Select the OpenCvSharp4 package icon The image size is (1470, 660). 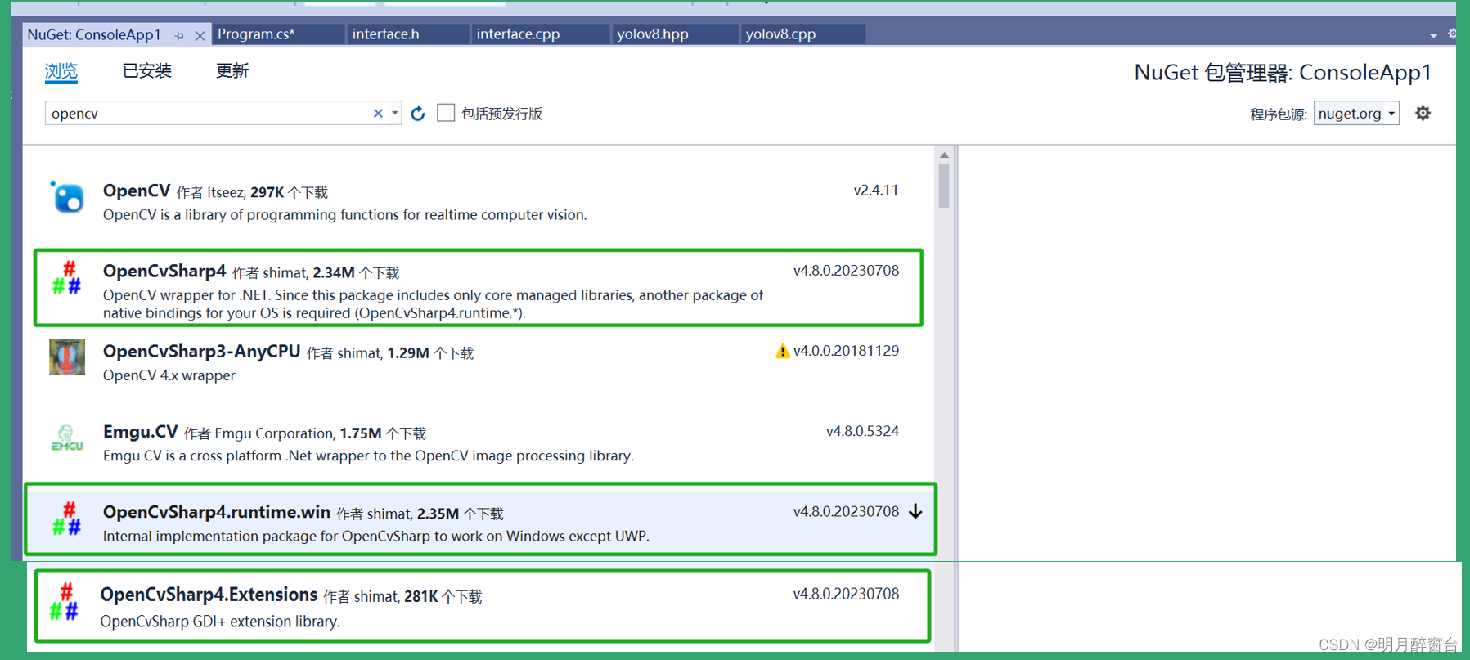pyautogui.click(x=67, y=278)
